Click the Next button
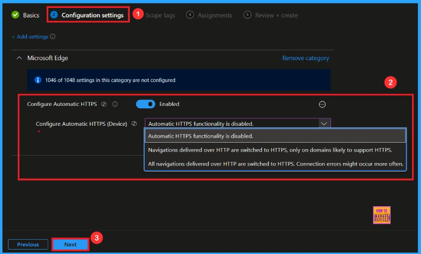 (x=70, y=245)
